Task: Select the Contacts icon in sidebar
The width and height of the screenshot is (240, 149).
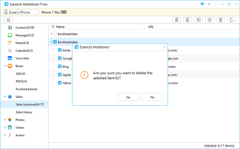Action: tap(10, 28)
